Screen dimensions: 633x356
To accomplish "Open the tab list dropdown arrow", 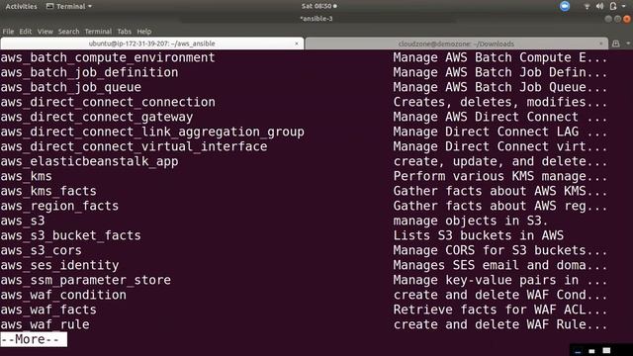I will tap(628, 44).
